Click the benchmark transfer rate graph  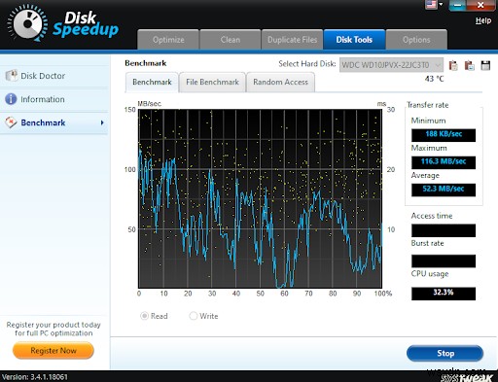tap(260, 198)
